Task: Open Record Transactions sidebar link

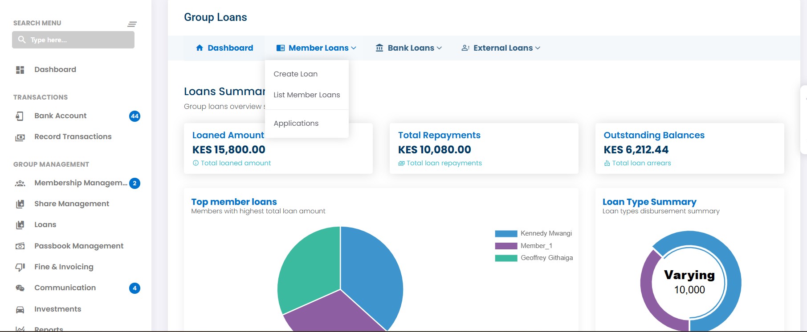Action: (x=73, y=137)
